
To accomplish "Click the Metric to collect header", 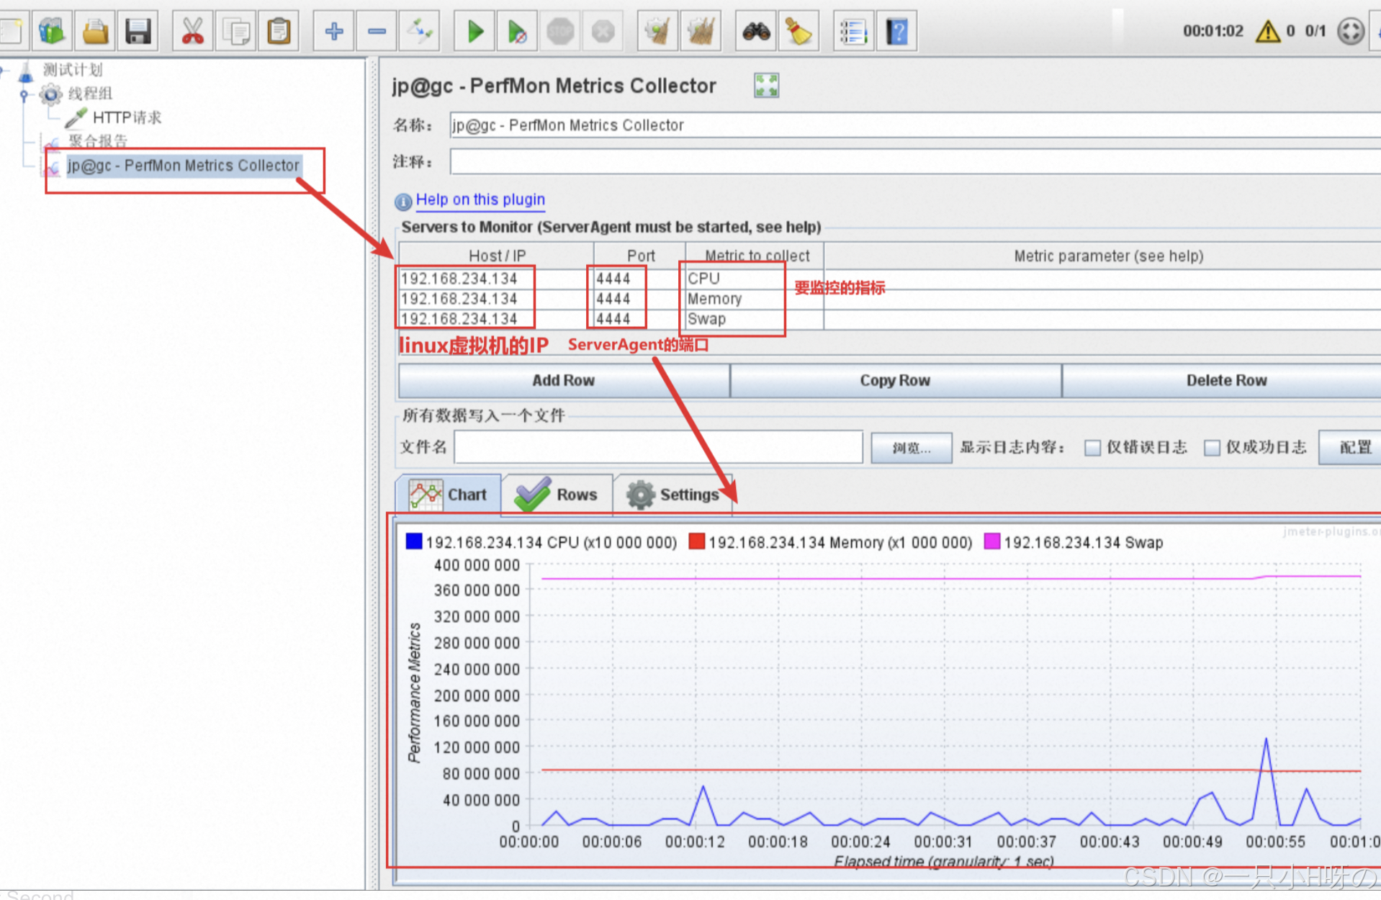I will tap(755, 256).
